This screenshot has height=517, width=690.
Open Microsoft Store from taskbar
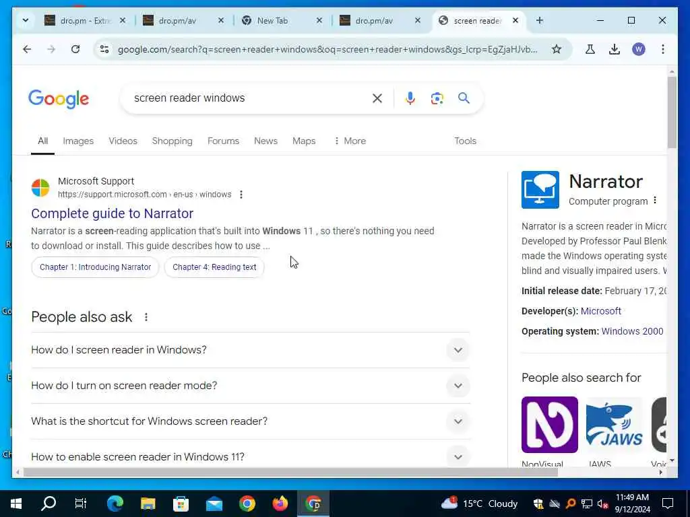(x=181, y=504)
